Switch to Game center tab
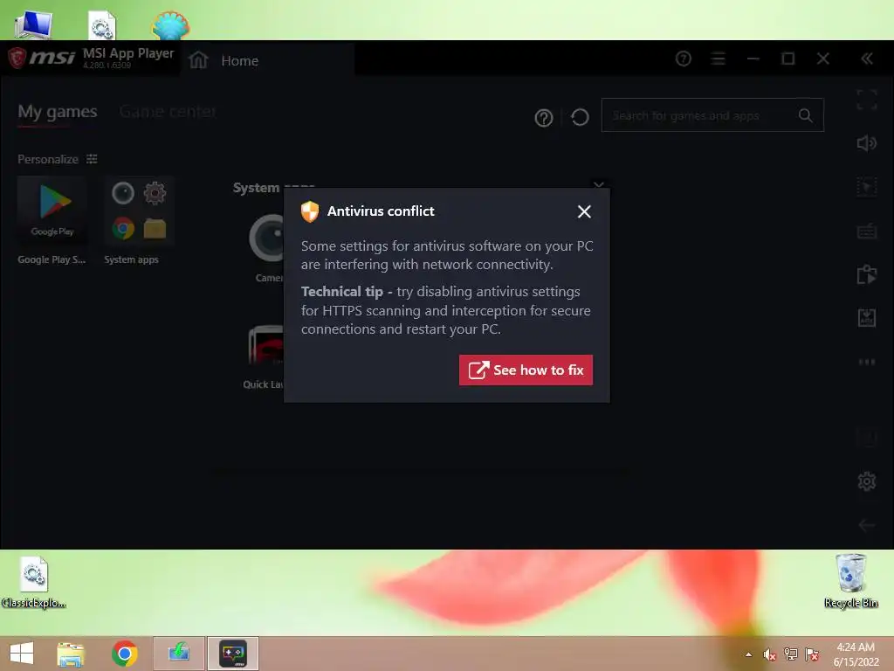This screenshot has width=894, height=671. pos(168,111)
